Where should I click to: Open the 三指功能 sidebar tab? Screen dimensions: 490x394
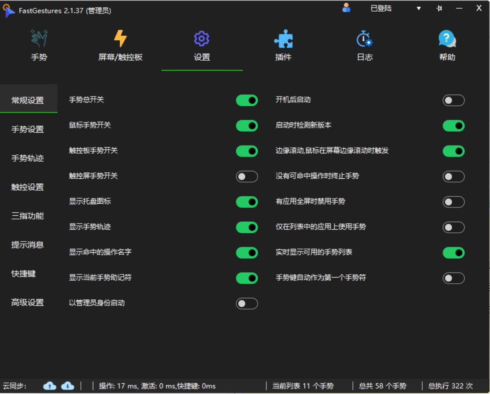pyautogui.click(x=28, y=216)
